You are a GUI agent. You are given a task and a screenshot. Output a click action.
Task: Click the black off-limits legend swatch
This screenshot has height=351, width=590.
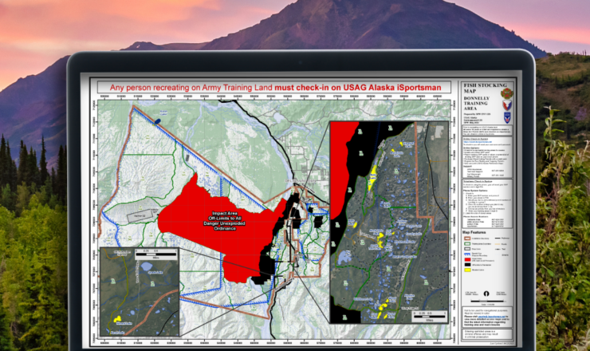(x=467, y=265)
